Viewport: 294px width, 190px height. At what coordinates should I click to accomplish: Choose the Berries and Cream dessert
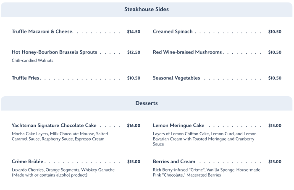(x=174, y=162)
